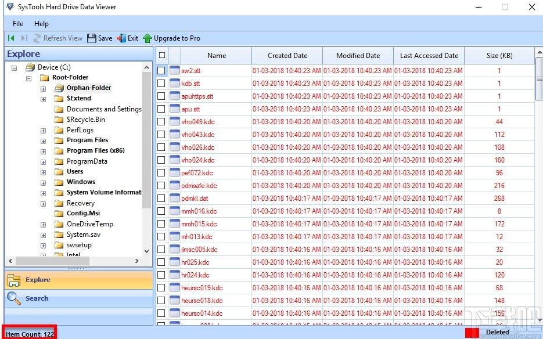Check the box for heursc014.kdc
The width and height of the screenshot is (543, 339).
point(161,313)
